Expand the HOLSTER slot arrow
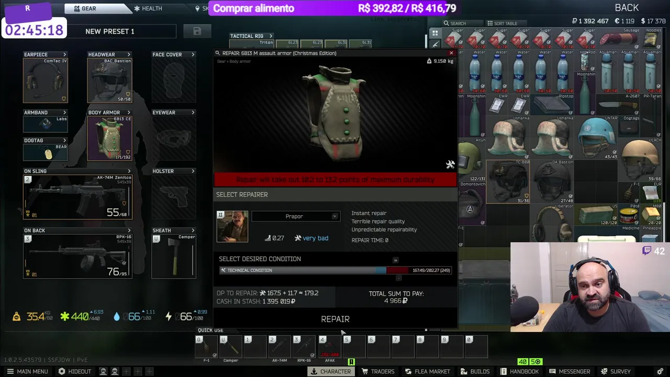The image size is (670, 377). pos(193,171)
